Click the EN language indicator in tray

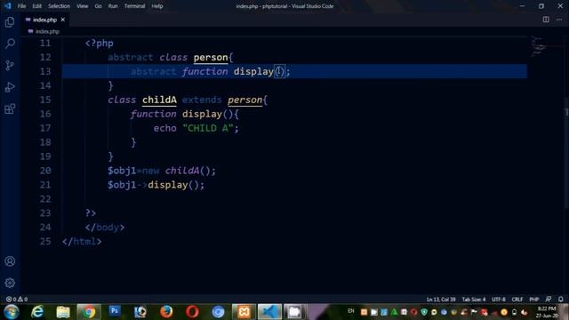point(350,311)
